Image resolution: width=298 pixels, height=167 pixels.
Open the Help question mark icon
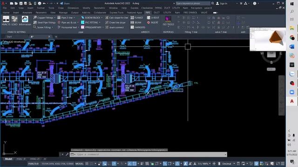pos(255,3)
